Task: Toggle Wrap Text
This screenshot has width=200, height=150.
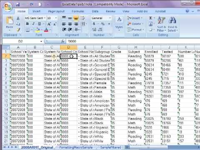Action: (x=82, y=18)
